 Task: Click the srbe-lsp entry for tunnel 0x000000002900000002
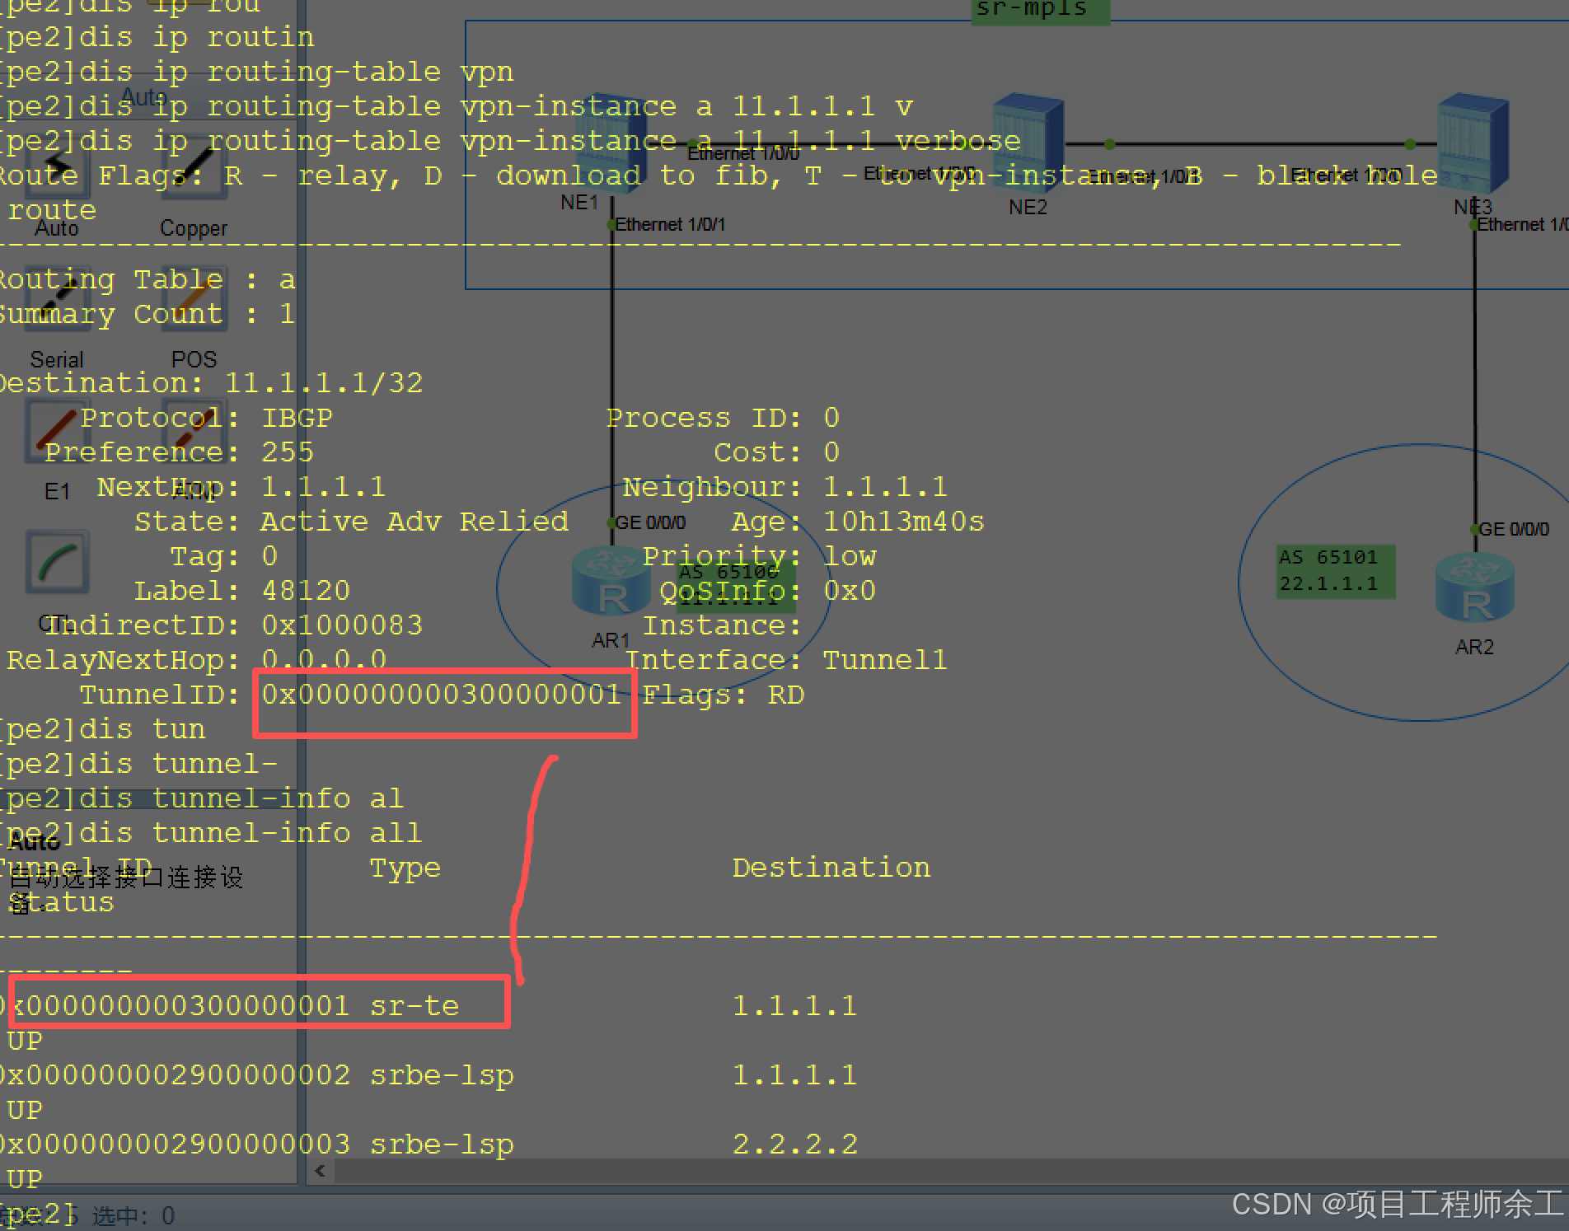click(442, 1075)
